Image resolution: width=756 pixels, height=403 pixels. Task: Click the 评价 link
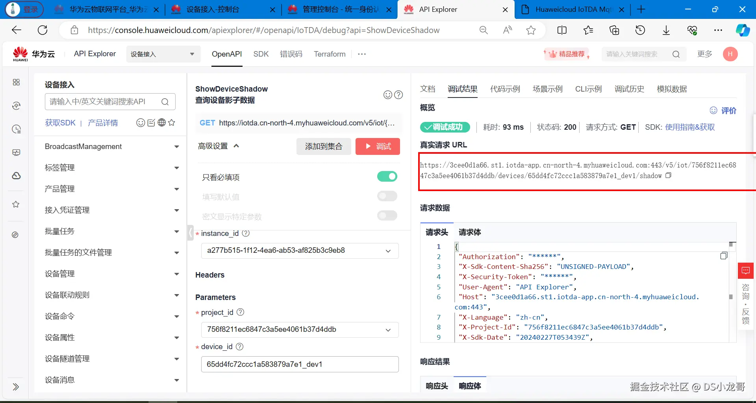(x=723, y=110)
